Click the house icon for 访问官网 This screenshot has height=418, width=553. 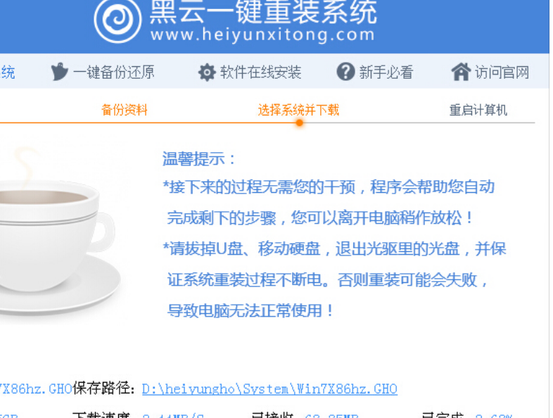(461, 72)
